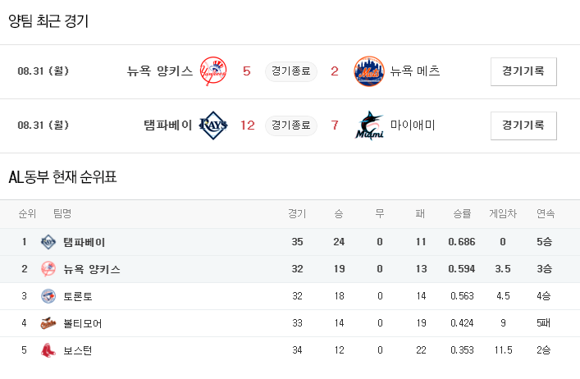The height and width of the screenshot is (379, 580).
Task: Open 경기기록 for Yankees vs Mets game
Action: tap(523, 71)
